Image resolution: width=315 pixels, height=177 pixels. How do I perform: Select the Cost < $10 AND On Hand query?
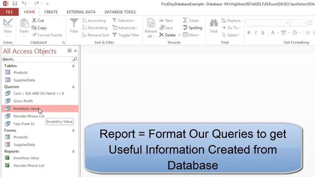tap(40, 93)
